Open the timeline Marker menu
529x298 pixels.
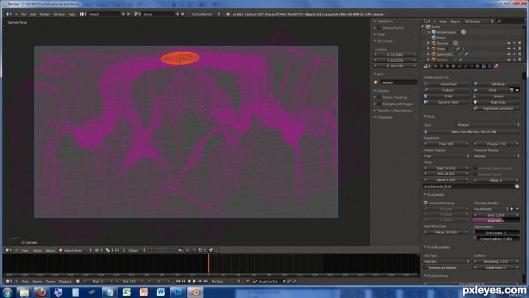pos(37,281)
